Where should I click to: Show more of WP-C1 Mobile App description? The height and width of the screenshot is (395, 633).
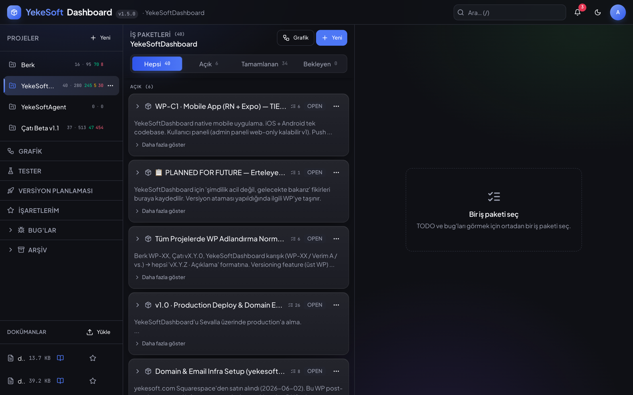click(160, 145)
